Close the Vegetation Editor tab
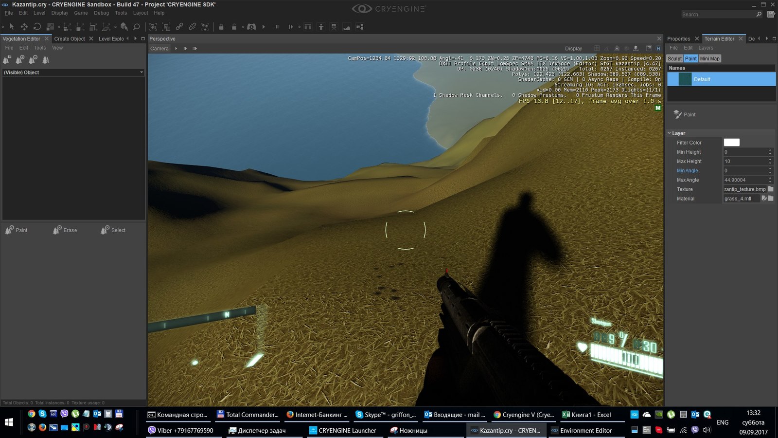This screenshot has width=778, height=438. tap(47, 38)
